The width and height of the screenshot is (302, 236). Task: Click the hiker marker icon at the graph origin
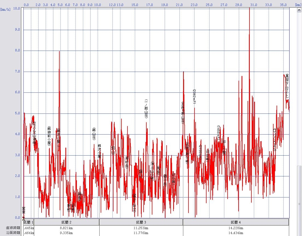pyautogui.click(x=24, y=218)
